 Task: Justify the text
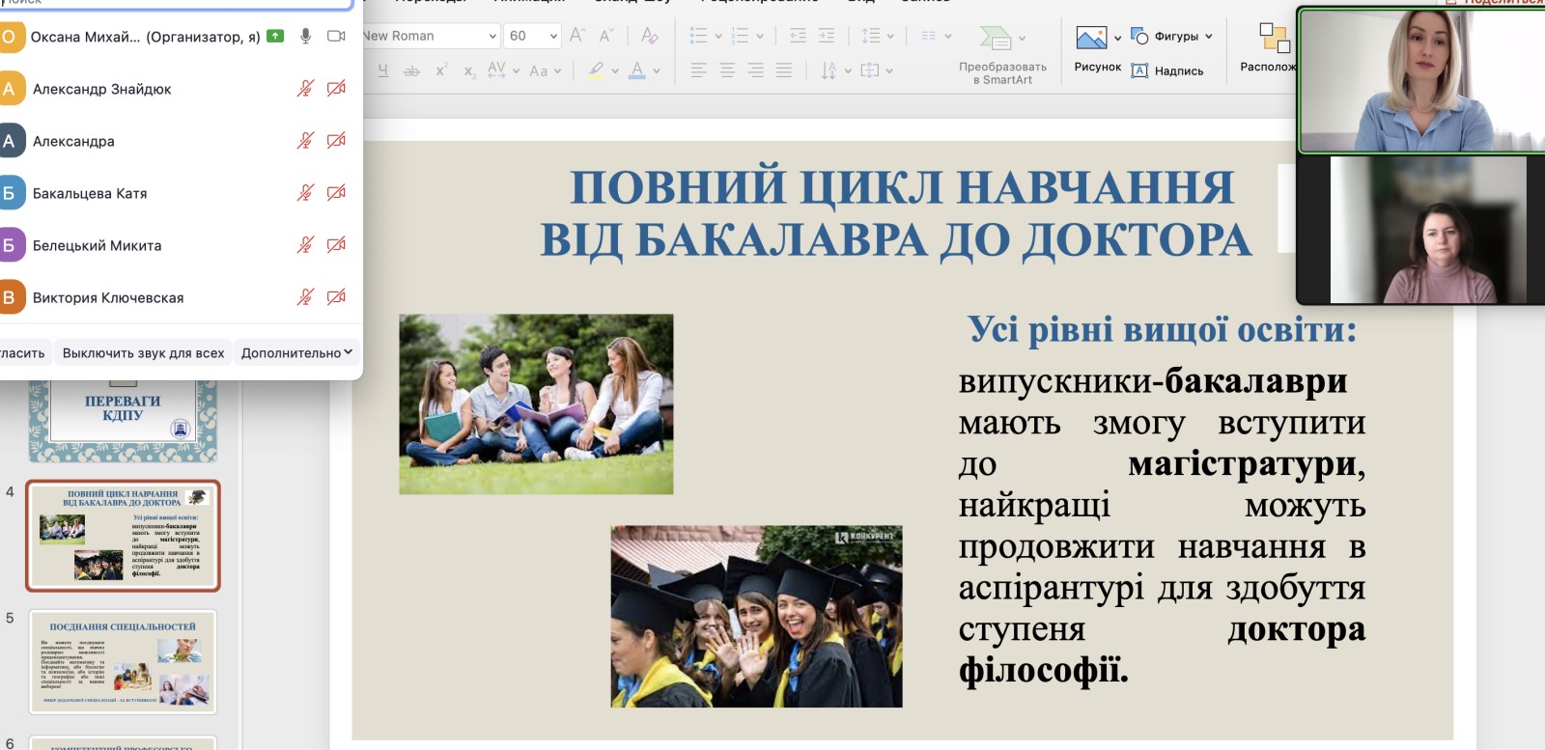784,70
